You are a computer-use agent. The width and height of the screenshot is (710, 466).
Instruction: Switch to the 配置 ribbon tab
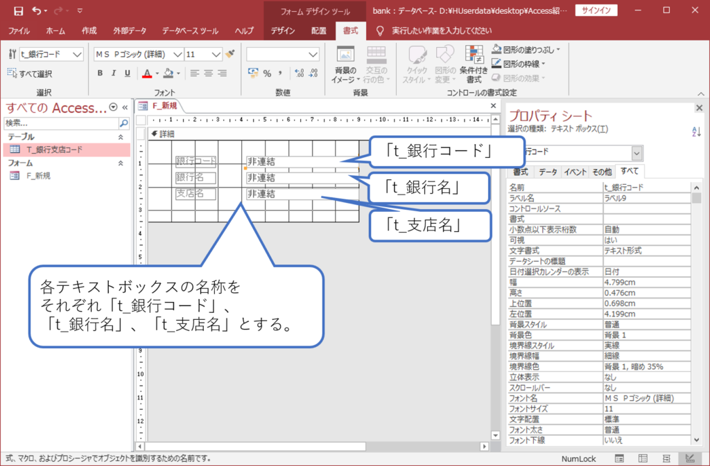pos(319,30)
